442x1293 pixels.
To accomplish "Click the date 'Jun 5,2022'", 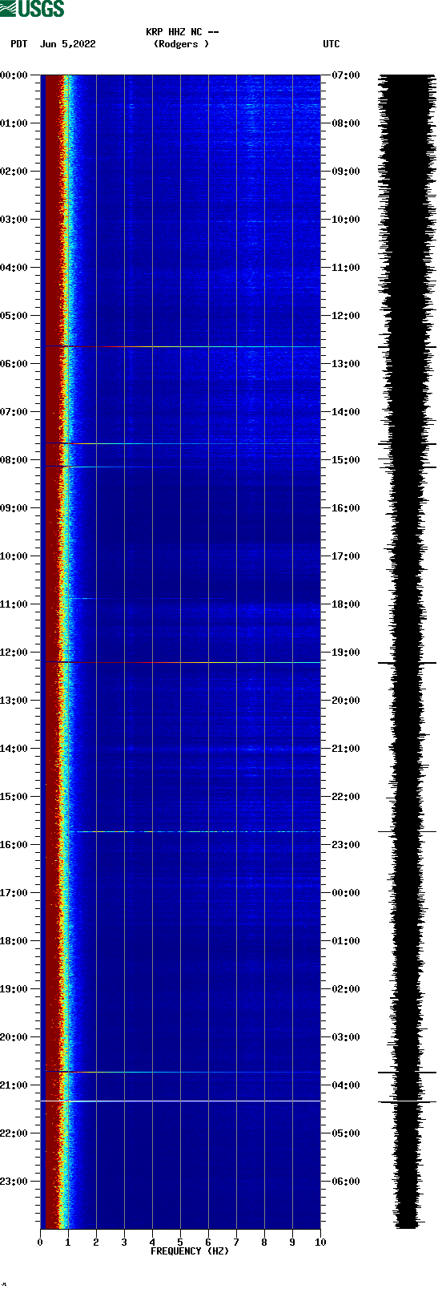I will [x=68, y=44].
